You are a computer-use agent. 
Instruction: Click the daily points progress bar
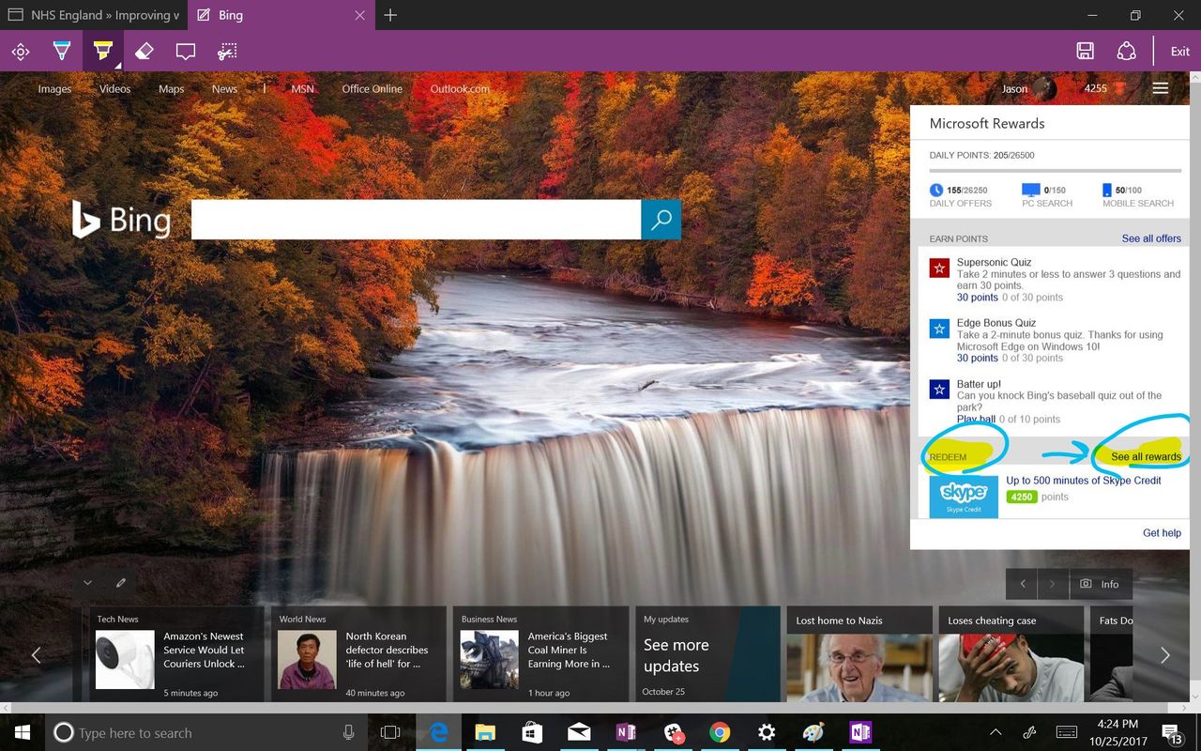(x=1056, y=171)
